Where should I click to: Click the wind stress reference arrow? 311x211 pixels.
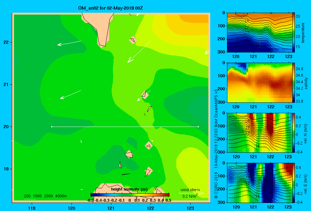[x=191, y=193]
